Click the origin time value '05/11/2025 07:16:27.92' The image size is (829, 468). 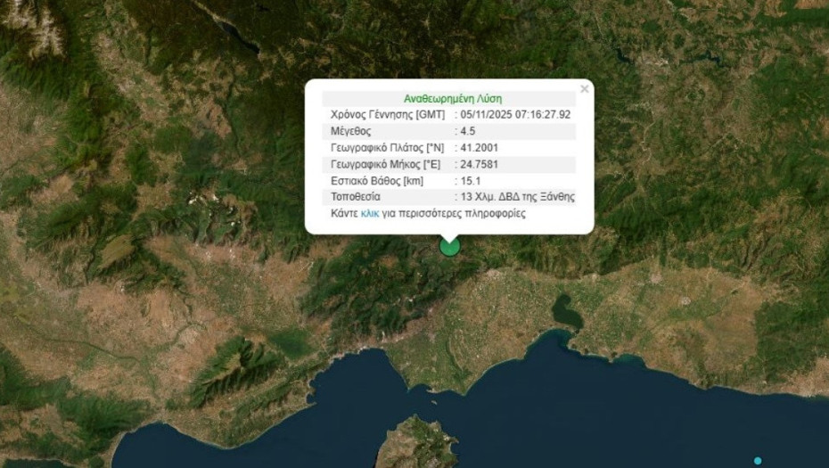coord(515,115)
